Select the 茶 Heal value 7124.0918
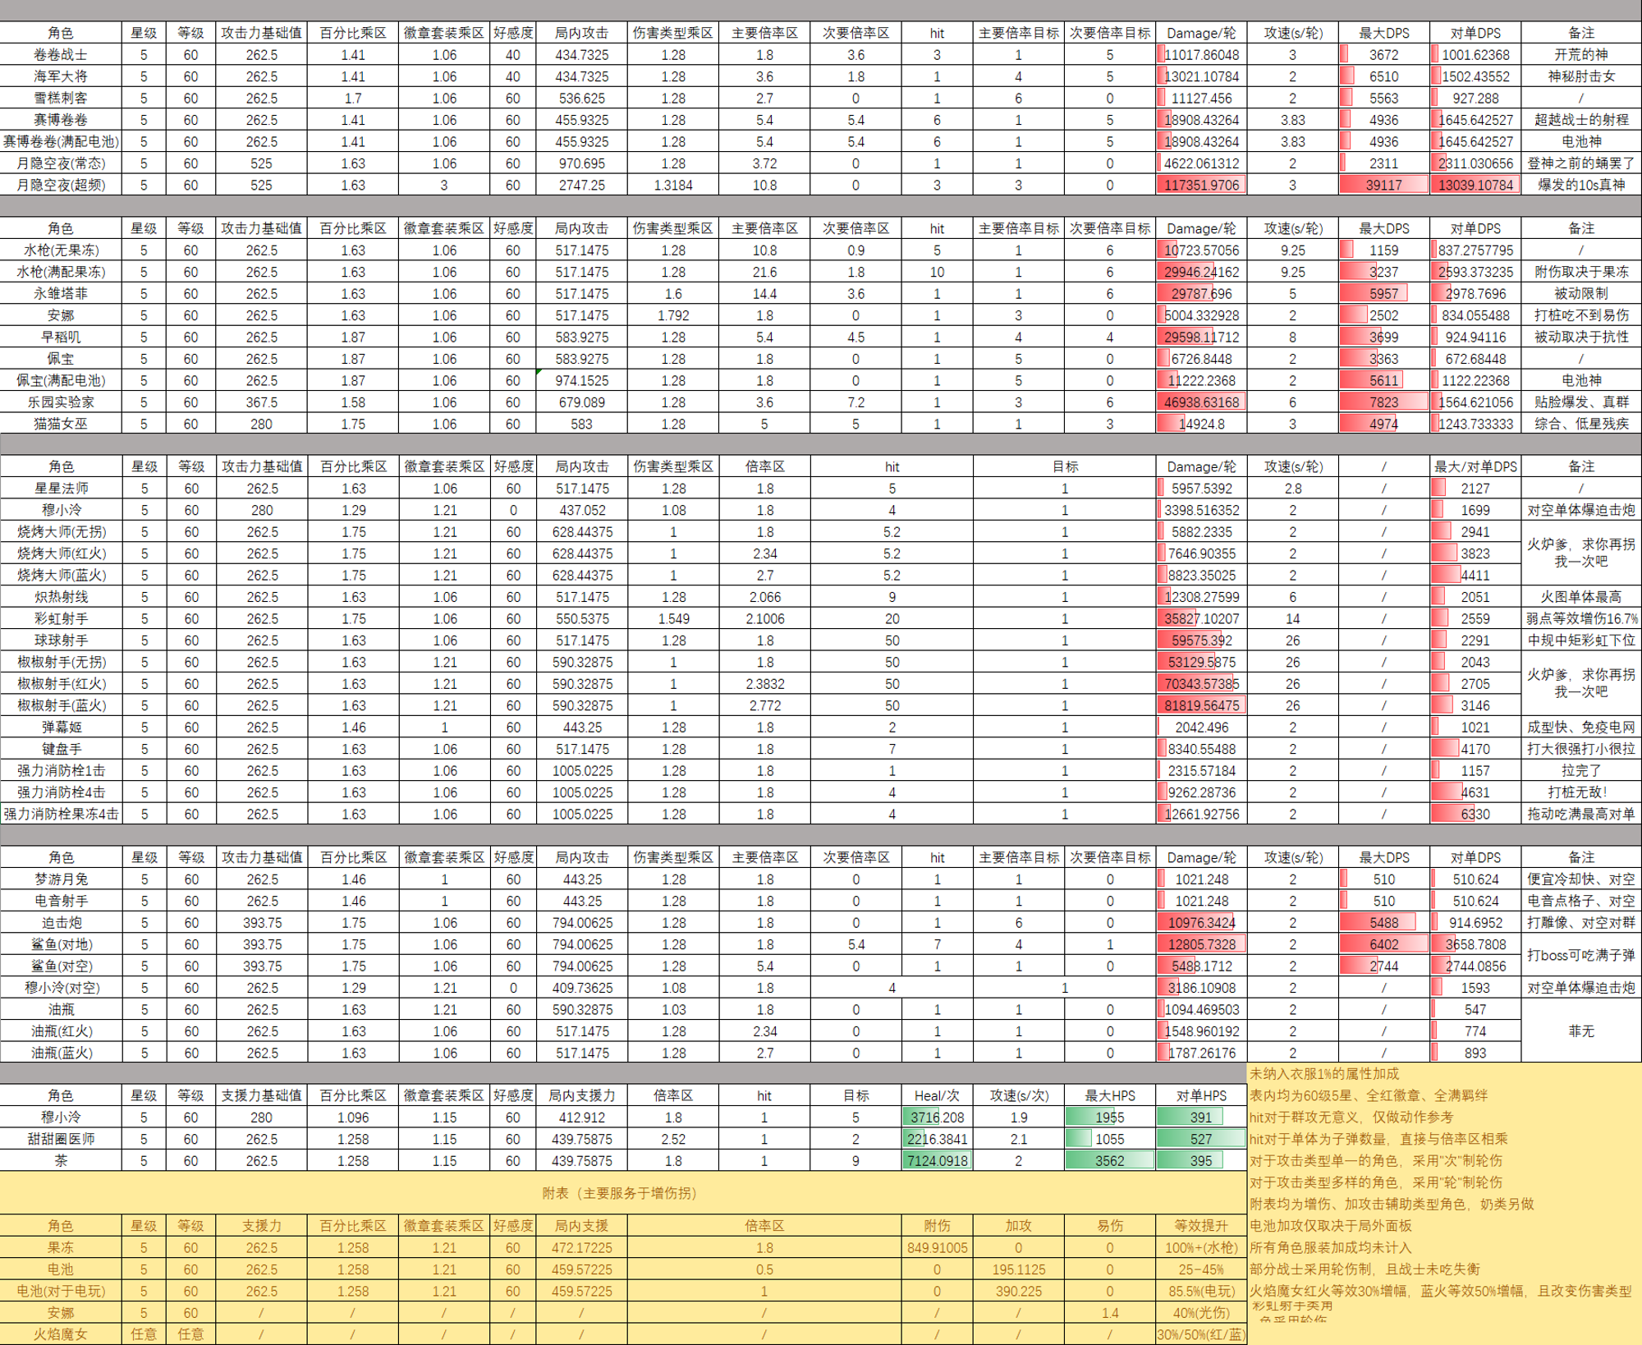The height and width of the screenshot is (1345, 1642). point(937,1160)
